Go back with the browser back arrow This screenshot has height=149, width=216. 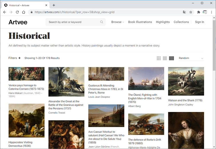[x=5, y=12]
